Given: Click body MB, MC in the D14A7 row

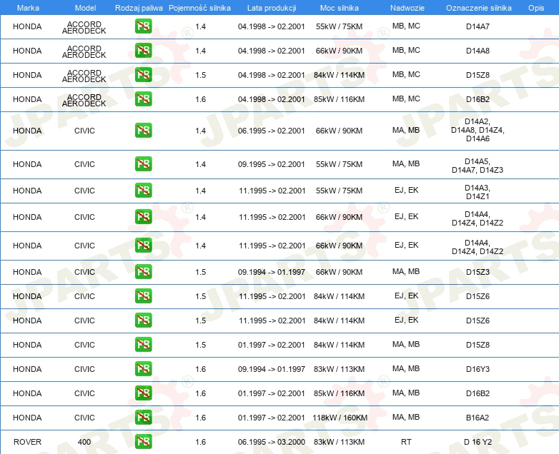Looking at the screenshot, I should click(406, 26).
